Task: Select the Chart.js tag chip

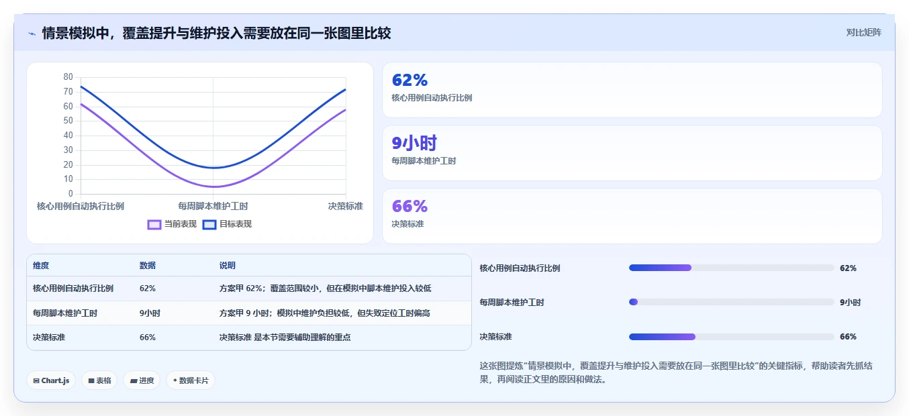Action: 51,380
